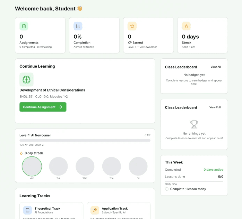Click the Level 1 XP progress bar

(85, 140)
